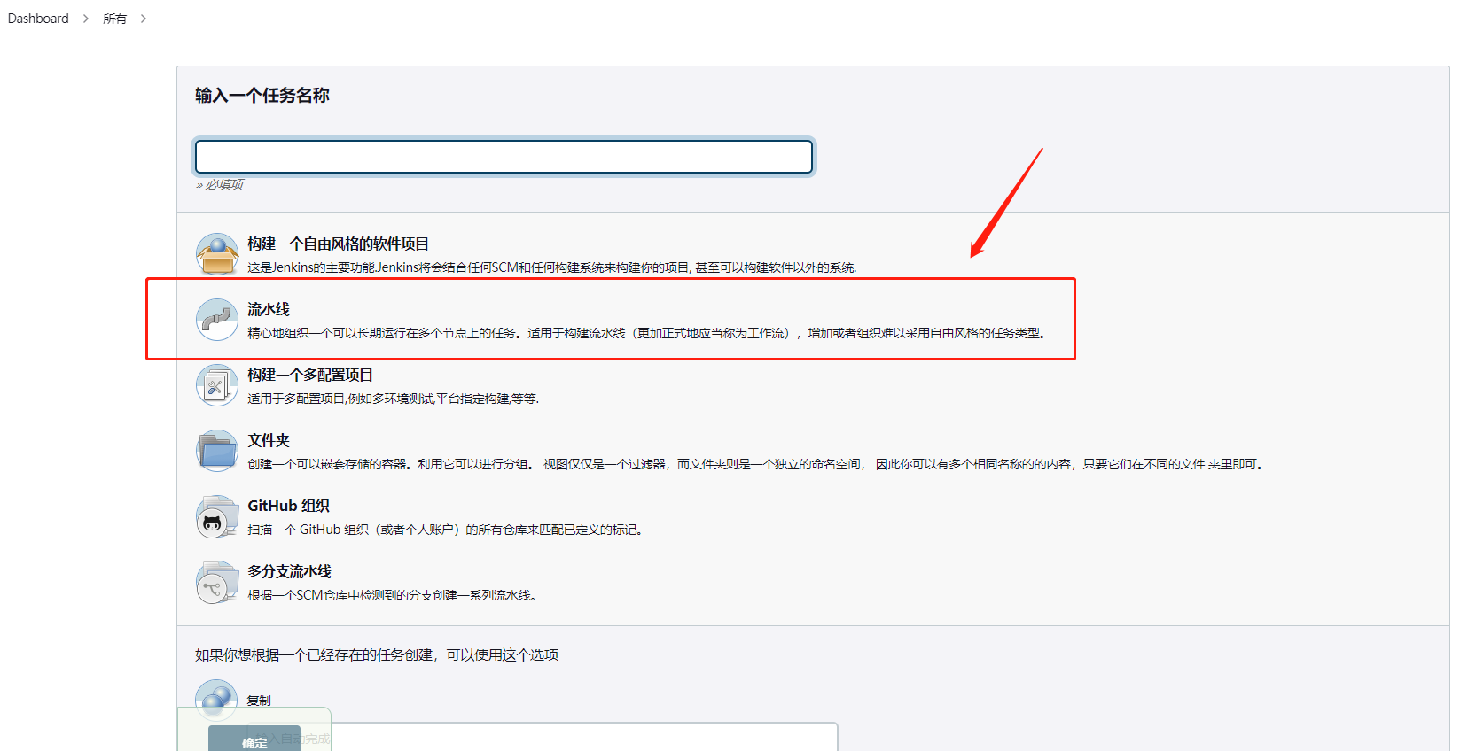Open the 所有 breadcrumb view
Screen dimensions: 1468x751
114,19
